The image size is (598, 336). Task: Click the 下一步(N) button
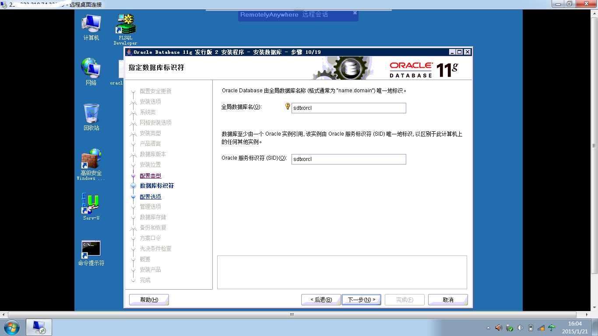(x=361, y=300)
